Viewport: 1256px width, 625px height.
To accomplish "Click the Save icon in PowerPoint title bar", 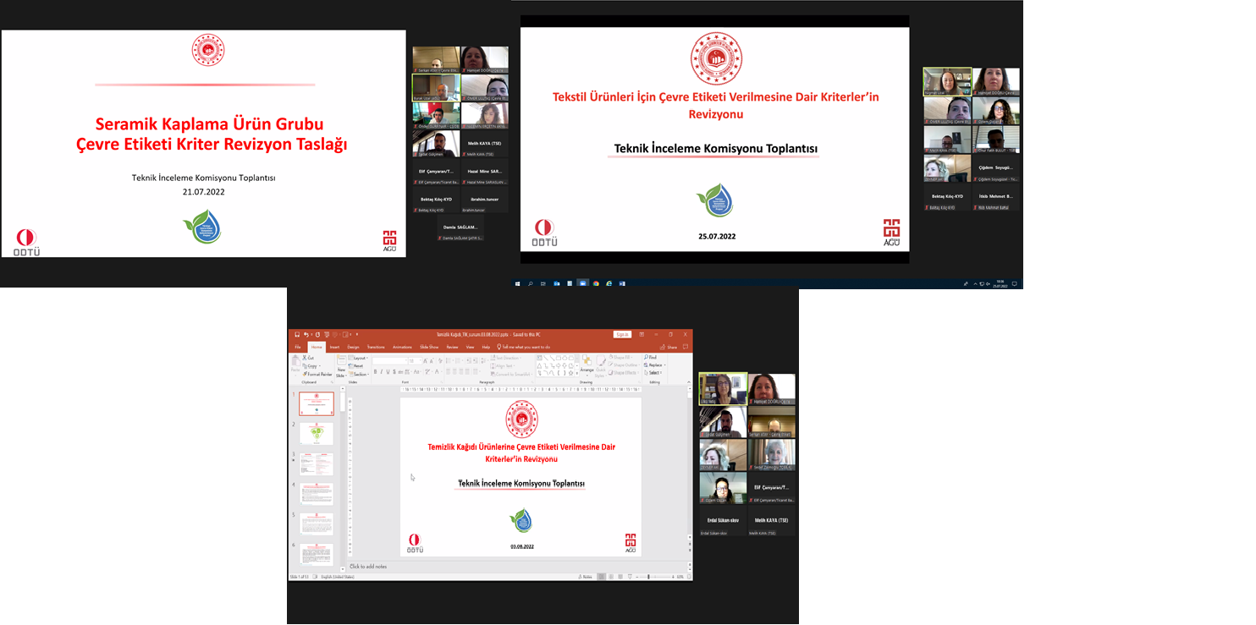I will pyautogui.click(x=297, y=334).
